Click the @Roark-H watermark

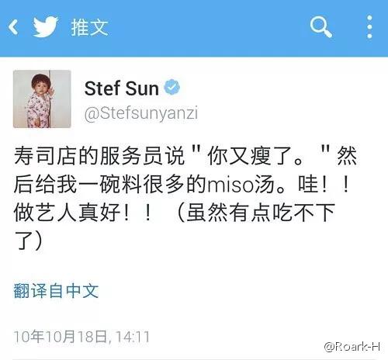coord(352,347)
